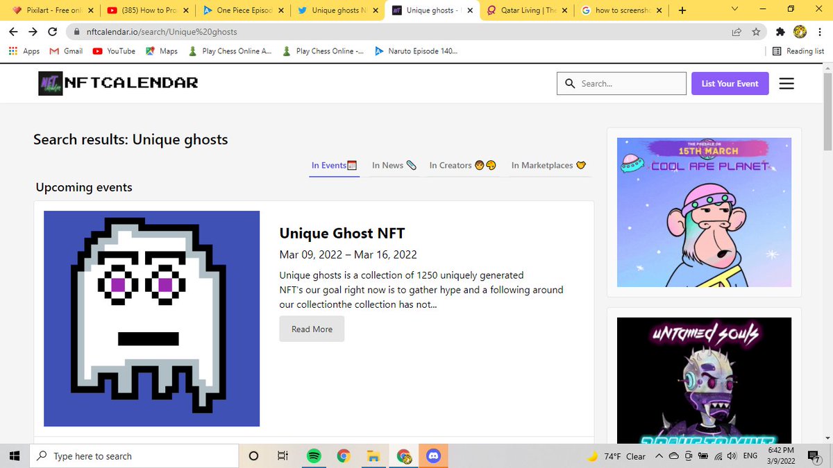Click the NFTCalendar logo

coord(118,83)
